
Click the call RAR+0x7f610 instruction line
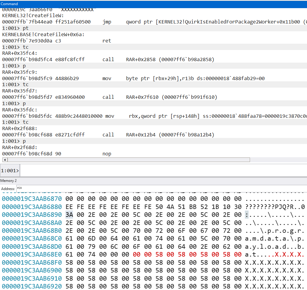point(110,97)
